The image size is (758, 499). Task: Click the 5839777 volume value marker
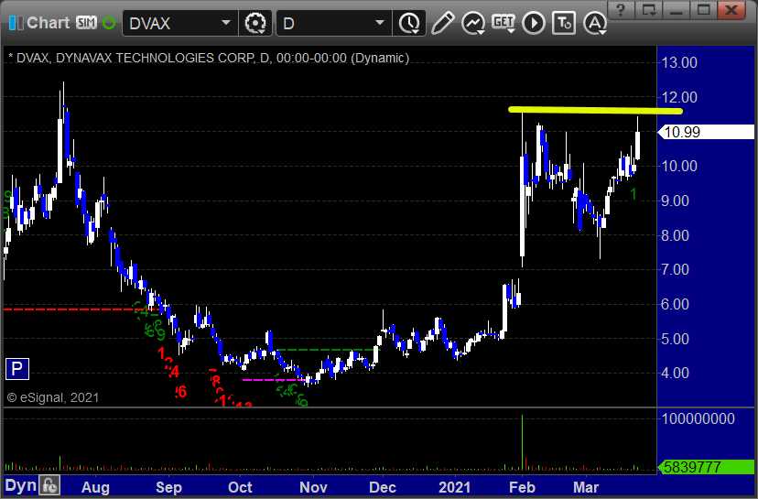pyautogui.click(x=706, y=467)
